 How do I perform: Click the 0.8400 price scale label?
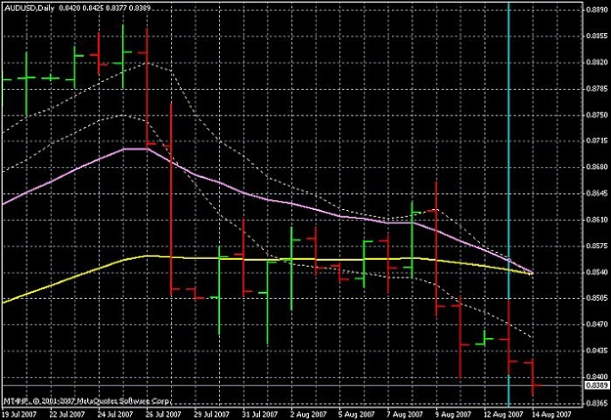click(x=597, y=376)
